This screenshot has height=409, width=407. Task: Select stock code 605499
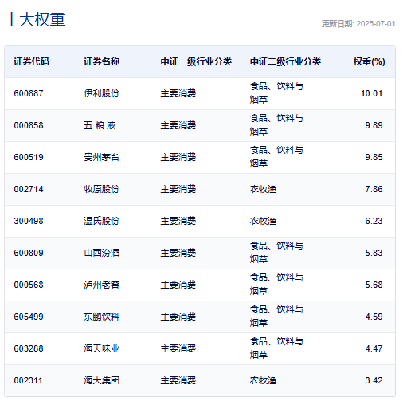click(29, 317)
